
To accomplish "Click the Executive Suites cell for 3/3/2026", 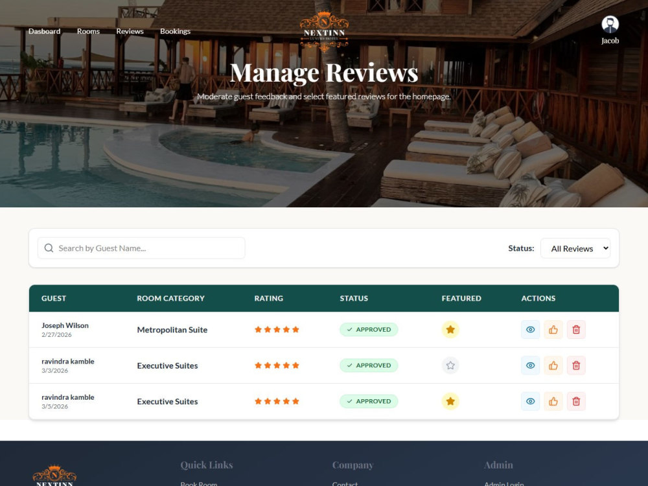I will pos(167,365).
